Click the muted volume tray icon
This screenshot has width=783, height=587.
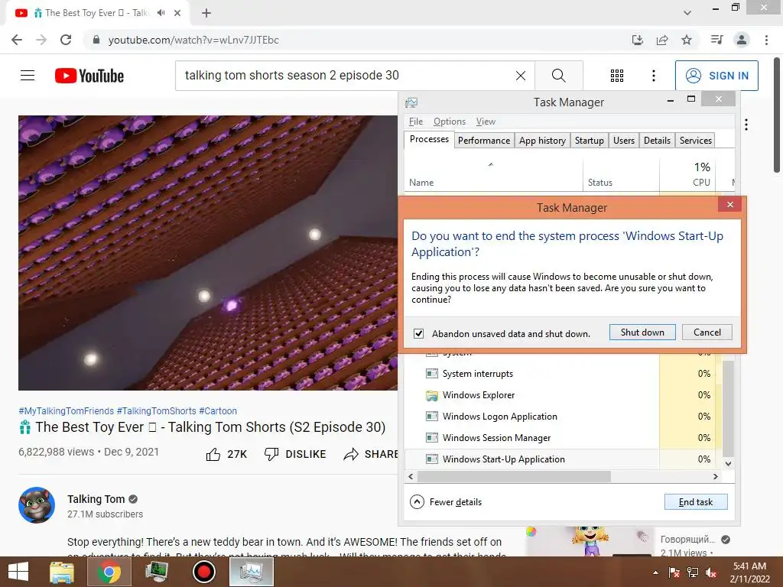(712, 572)
